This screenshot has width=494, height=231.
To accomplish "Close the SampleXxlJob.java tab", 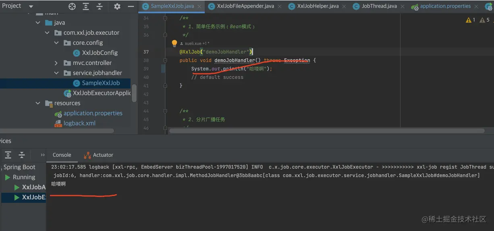I will 200,7.
